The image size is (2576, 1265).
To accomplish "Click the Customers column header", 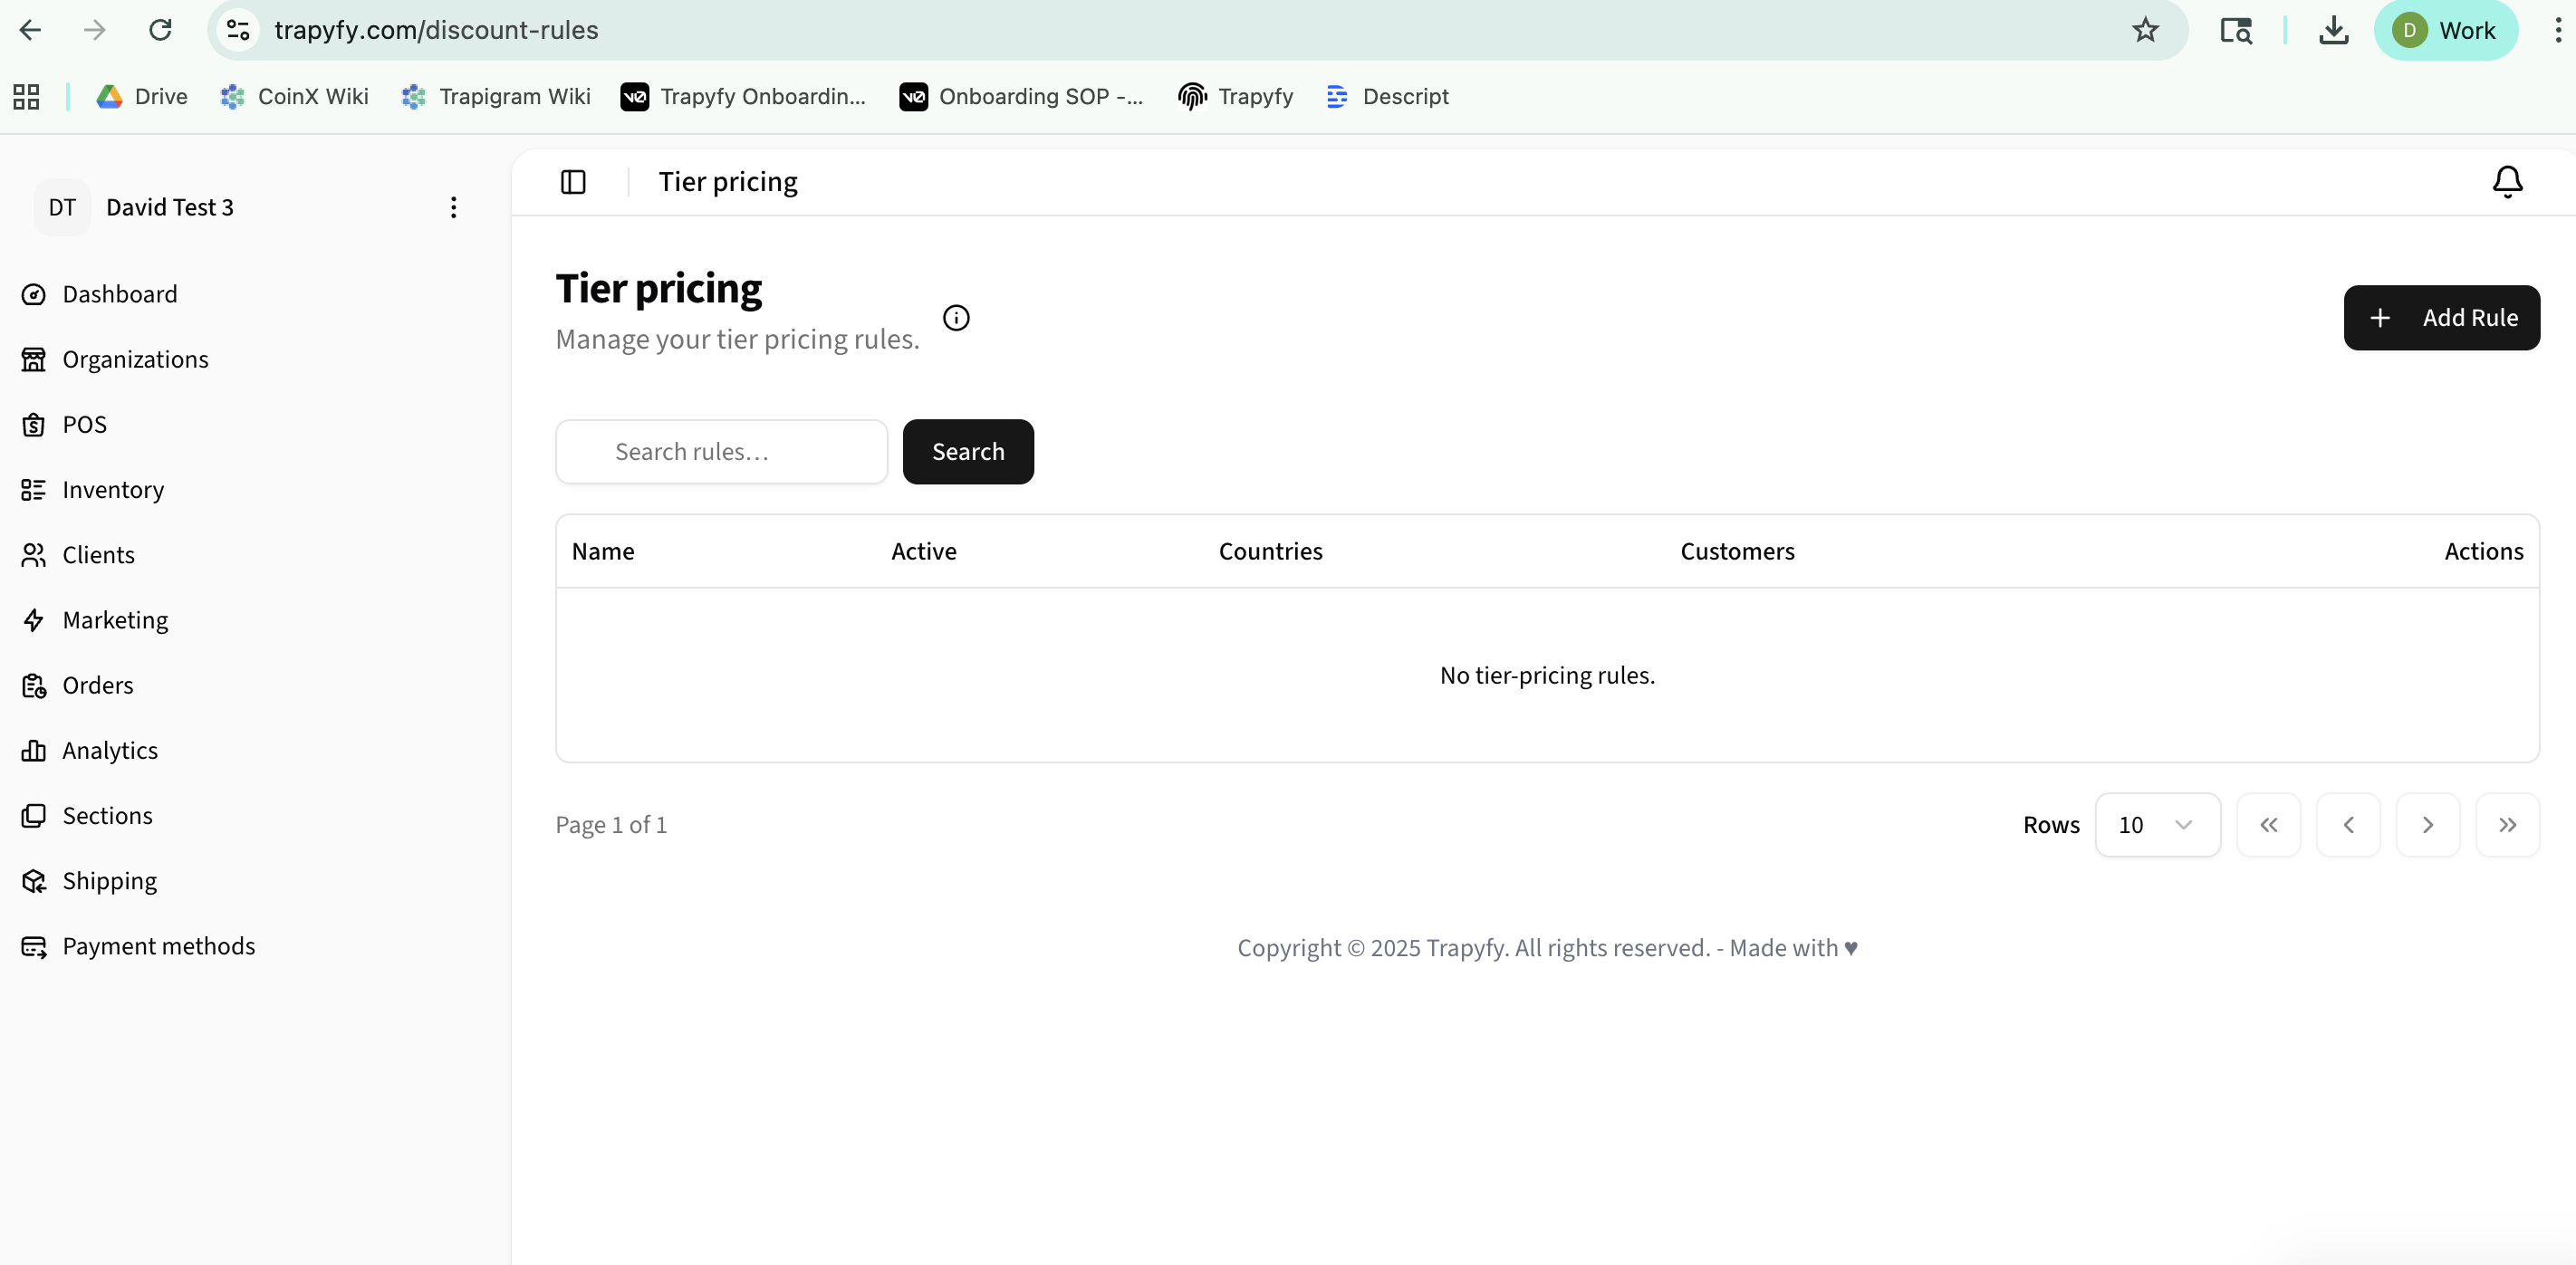I will 1737,552.
